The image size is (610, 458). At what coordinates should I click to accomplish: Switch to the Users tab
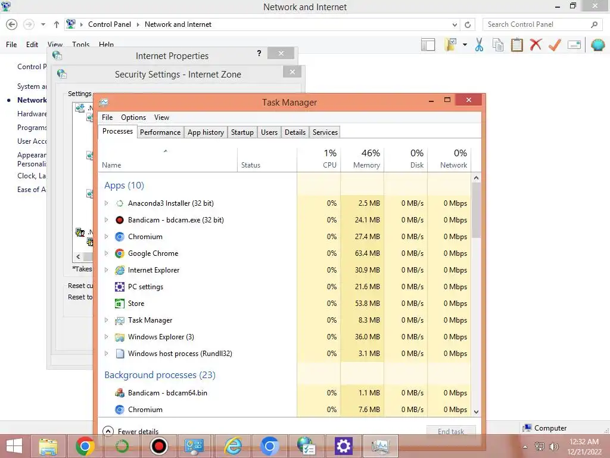[269, 132]
